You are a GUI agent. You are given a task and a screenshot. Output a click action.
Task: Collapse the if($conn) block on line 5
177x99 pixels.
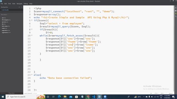click(32, 20)
